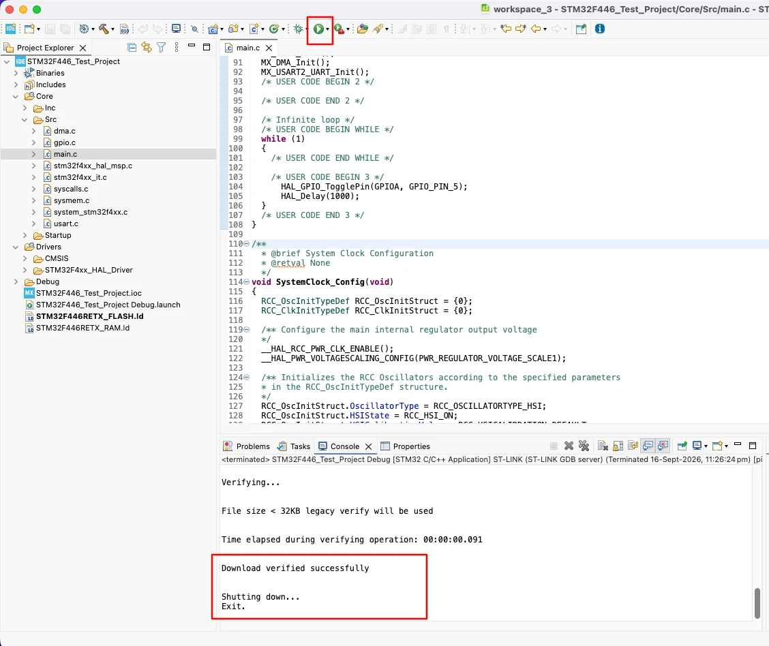The width and height of the screenshot is (769, 646).
Task: Open the Build hammer dropdown arrow
Action: (x=112, y=29)
